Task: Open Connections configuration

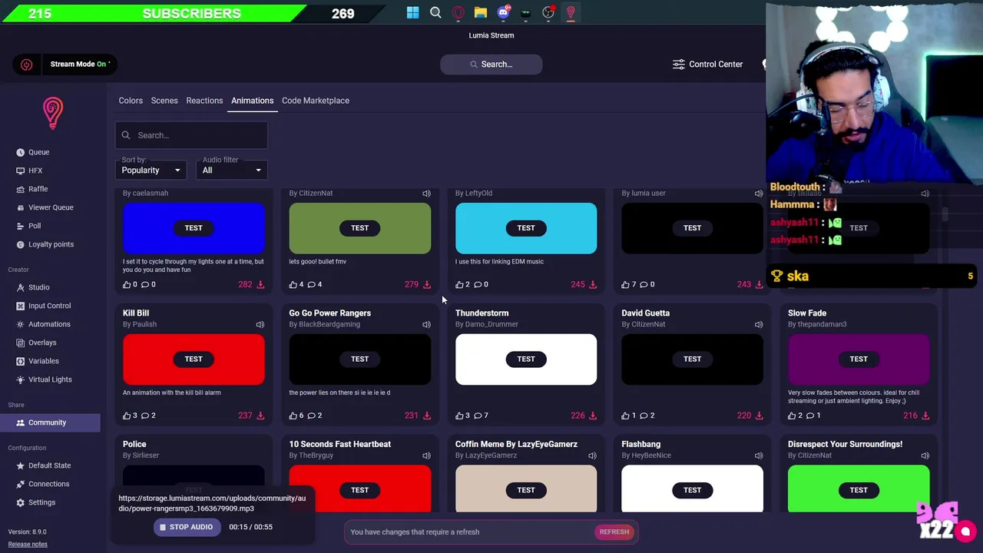Action: tap(50, 484)
